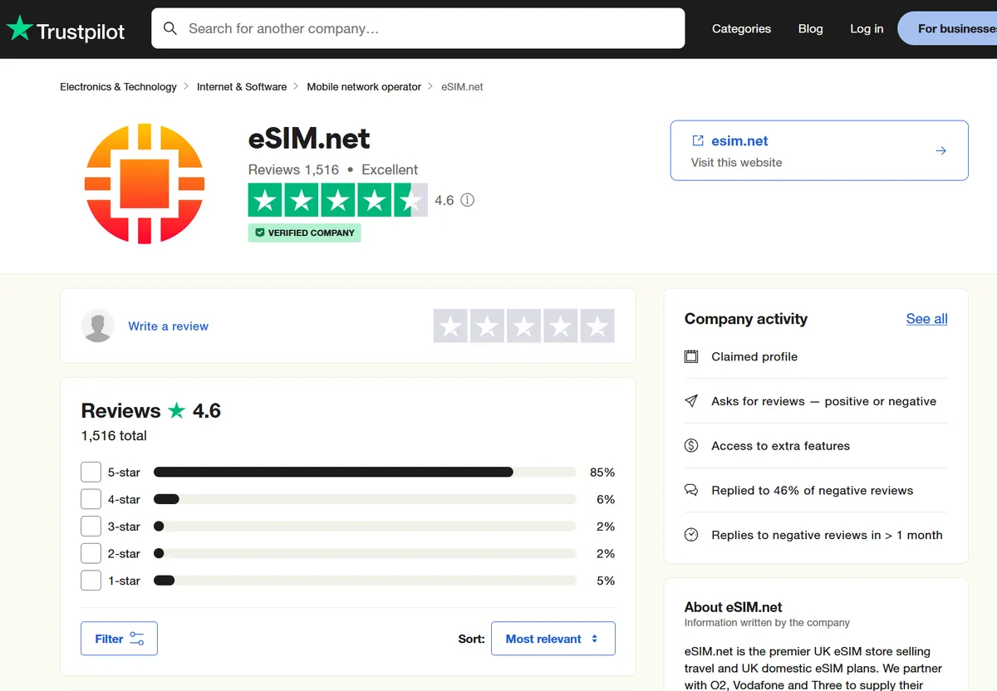Tick the 2-star checkbox
Image resolution: width=997 pixels, height=691 pixels.
(x=91, y=553)
